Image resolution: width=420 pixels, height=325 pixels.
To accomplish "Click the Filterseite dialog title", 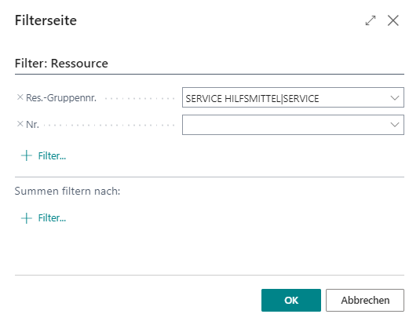I will click(x=46, y=20).
